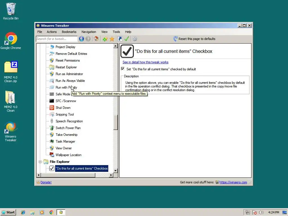Open the Help menu
The width and height of the screenshot is (288, 216).
pos(128,32)
